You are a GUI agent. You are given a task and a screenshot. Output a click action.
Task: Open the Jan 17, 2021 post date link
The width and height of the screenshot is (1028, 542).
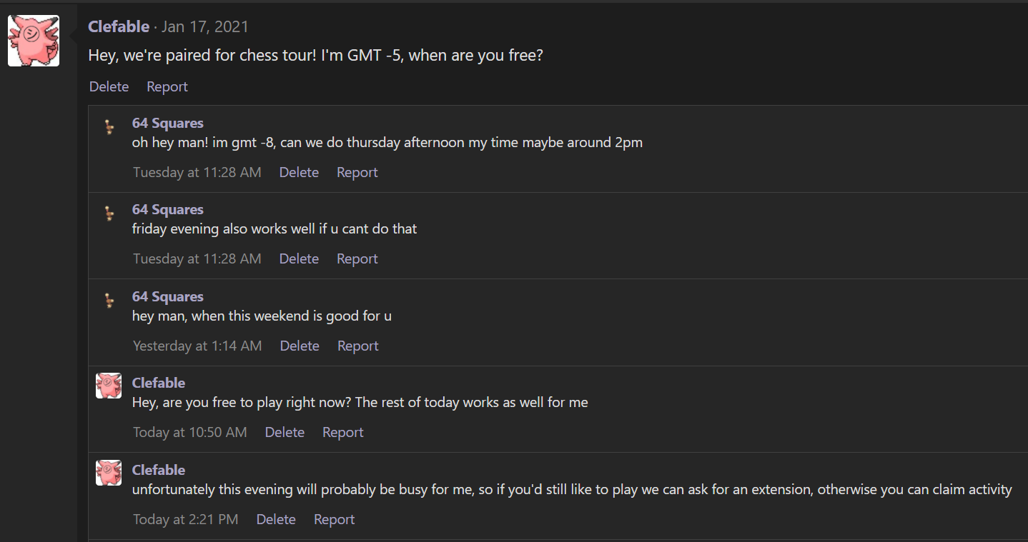[205, 27]
